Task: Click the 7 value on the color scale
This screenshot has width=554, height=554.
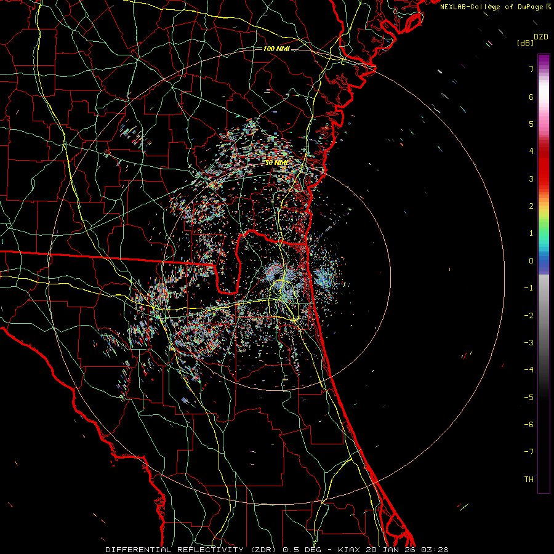Action: coord(531,69)
